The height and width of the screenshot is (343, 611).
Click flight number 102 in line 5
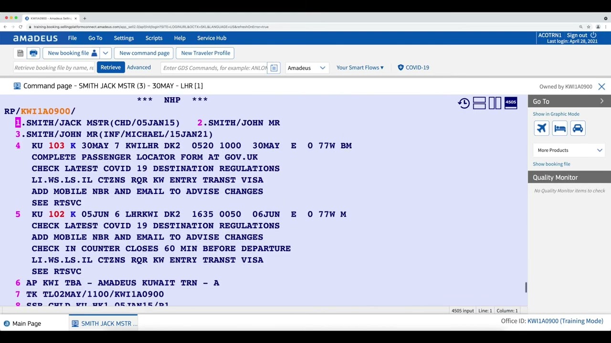point(56,214)
